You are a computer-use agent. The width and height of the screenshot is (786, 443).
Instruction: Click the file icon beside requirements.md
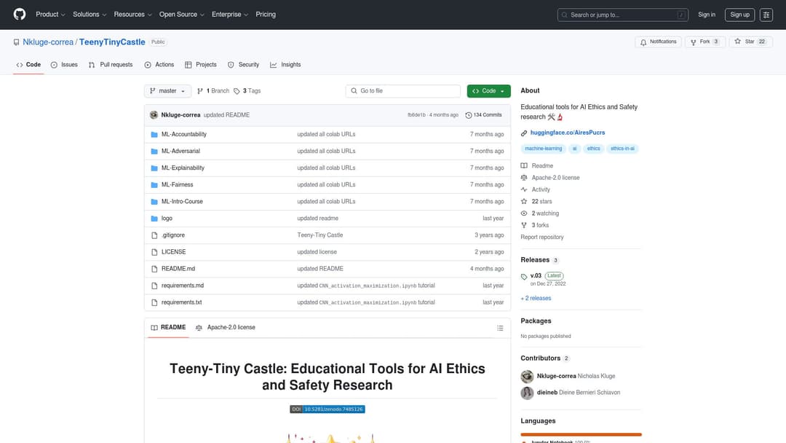coord(154,286)
